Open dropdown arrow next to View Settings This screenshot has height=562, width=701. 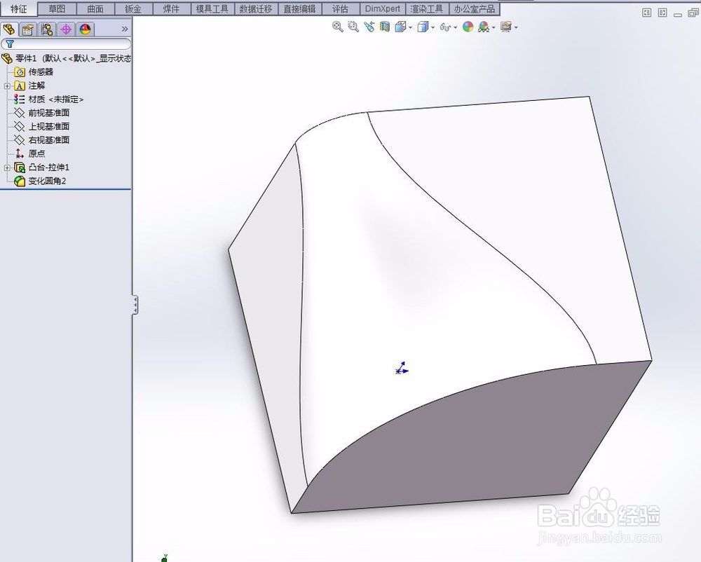tap(516, 28)
